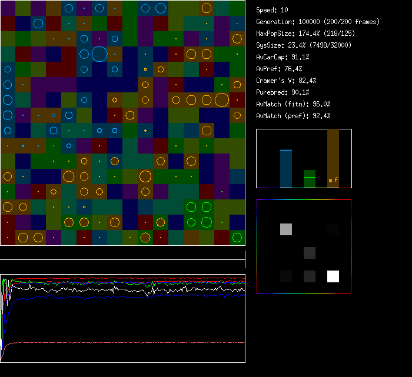Click the small orange square marker in the grid

[84, 207]
